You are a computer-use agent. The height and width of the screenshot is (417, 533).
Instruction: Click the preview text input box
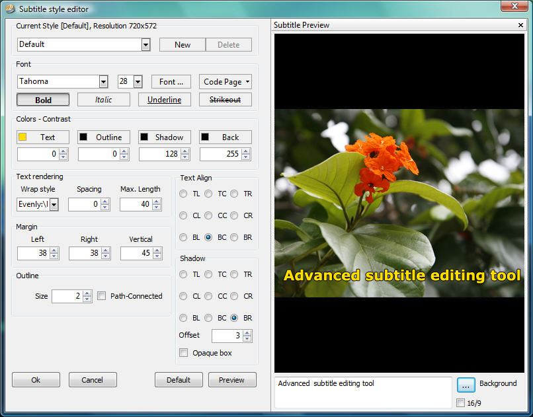[x=362, y=392]
